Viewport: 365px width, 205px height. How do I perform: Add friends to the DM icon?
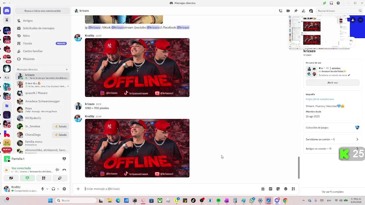coord(303,11)
